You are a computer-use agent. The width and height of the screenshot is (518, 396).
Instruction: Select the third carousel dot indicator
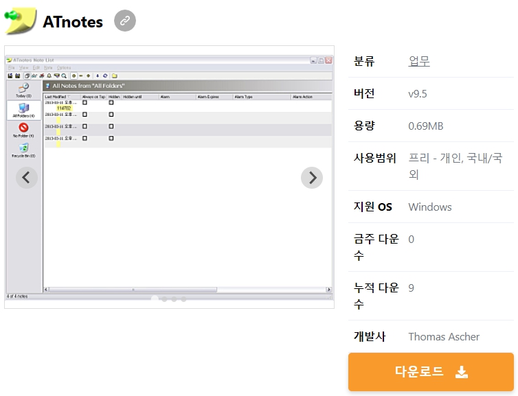tap(174, 299)
